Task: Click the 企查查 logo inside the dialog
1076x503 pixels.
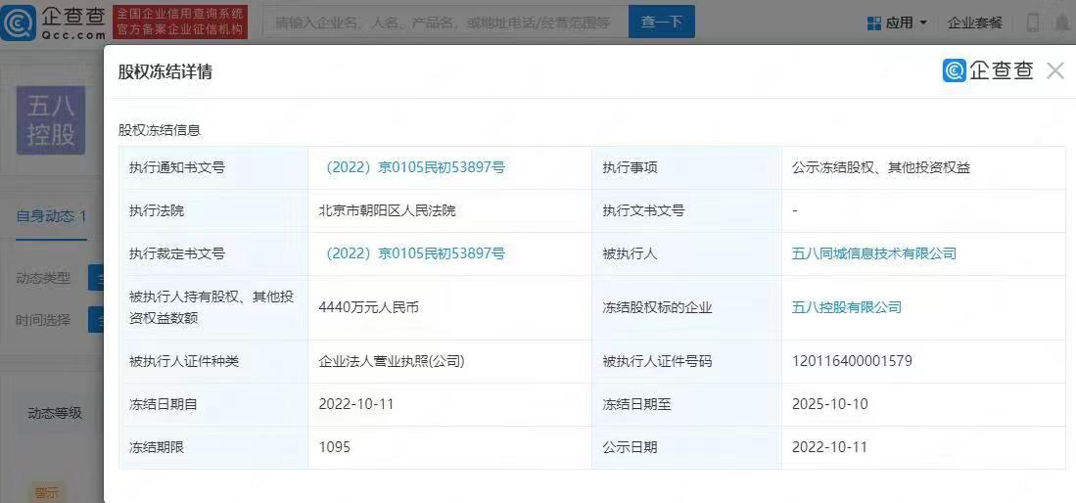Action: pyautogui.click(x=988, y=70)
